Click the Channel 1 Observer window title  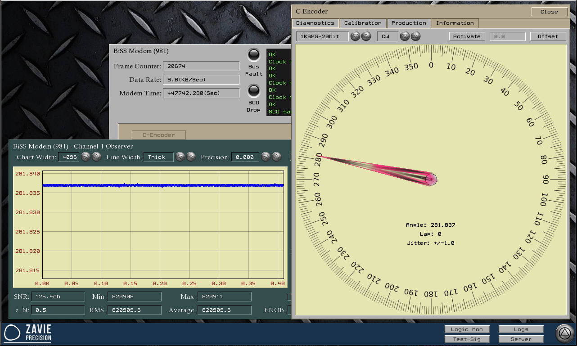[73, 146]
